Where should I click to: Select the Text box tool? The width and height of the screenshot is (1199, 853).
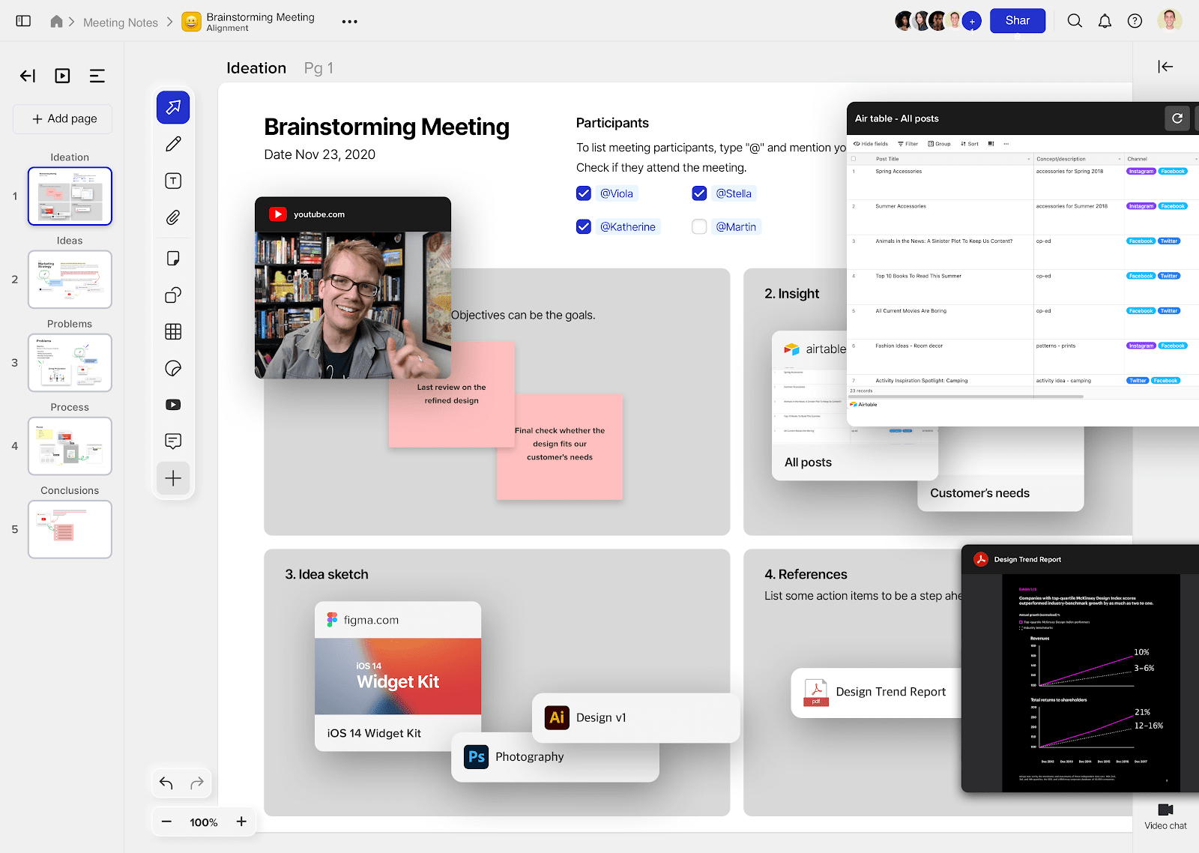[173, 181]
